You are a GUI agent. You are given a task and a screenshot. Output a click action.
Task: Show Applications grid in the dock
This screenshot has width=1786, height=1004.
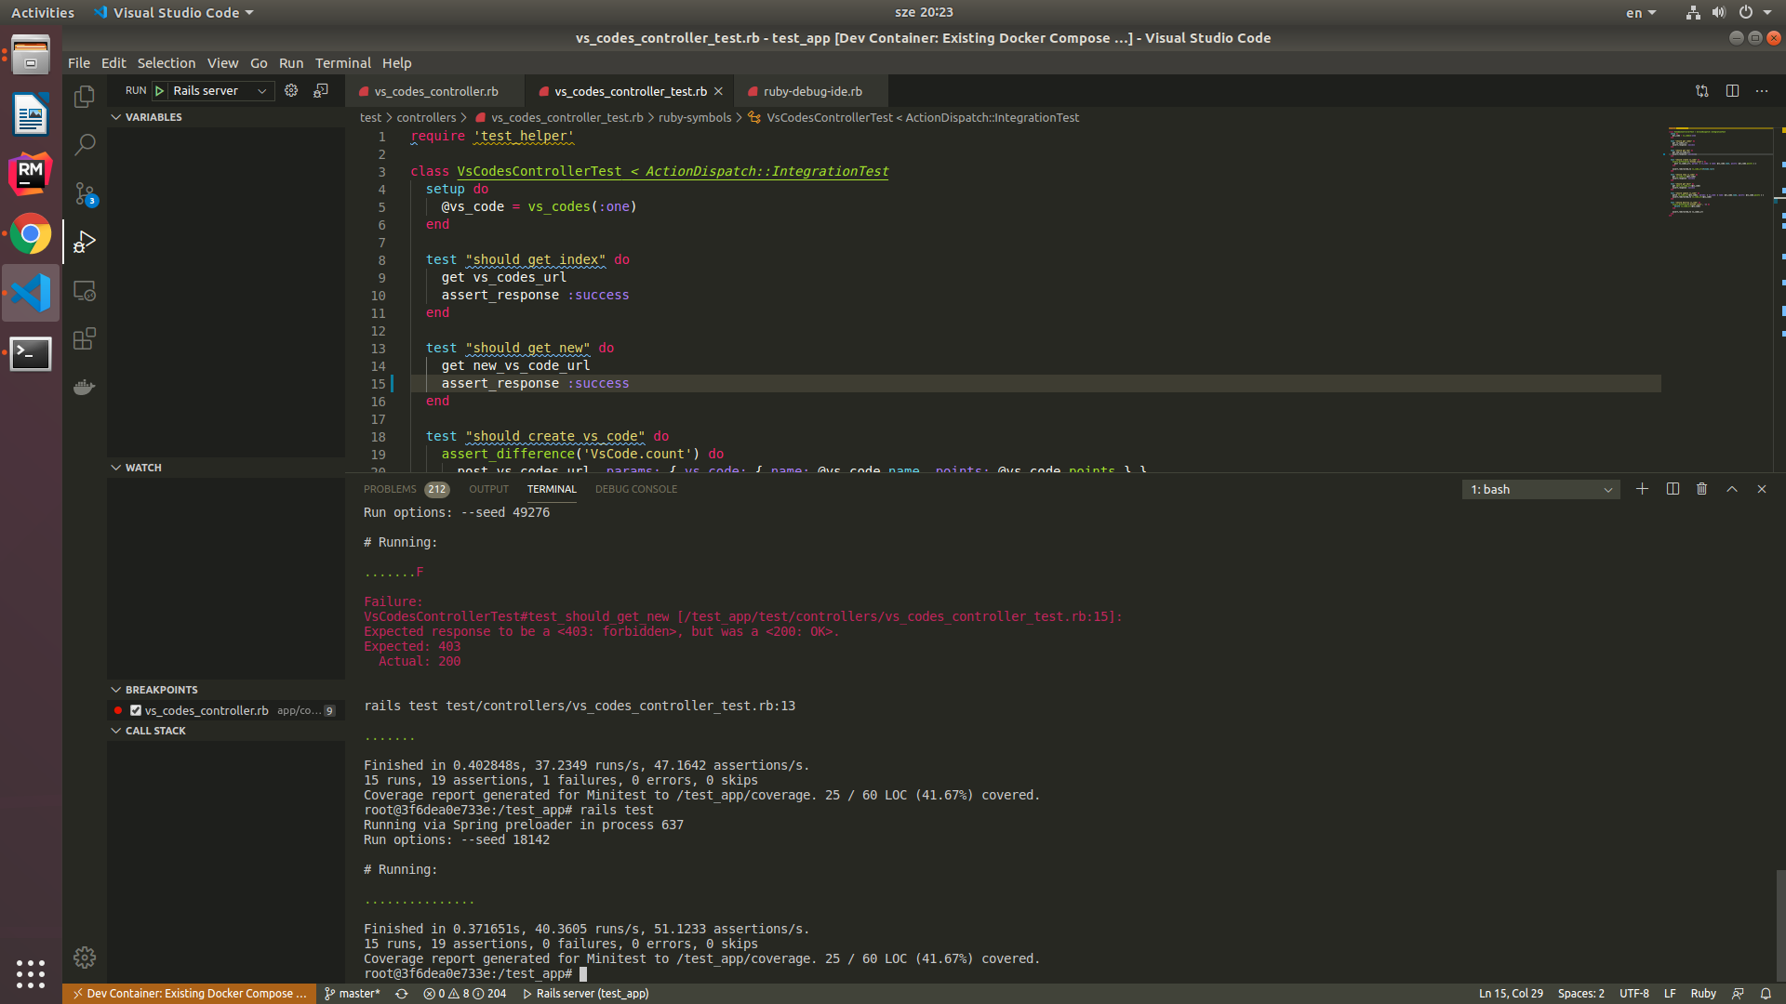coord(31,973)
